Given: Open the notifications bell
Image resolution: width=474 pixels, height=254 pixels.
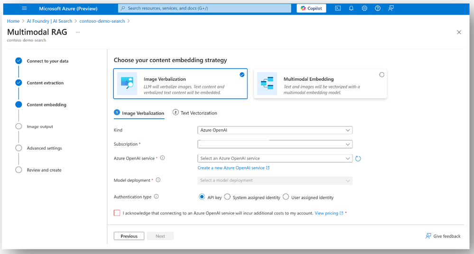Looking at the screenshot, I should [x=351, y=8].
